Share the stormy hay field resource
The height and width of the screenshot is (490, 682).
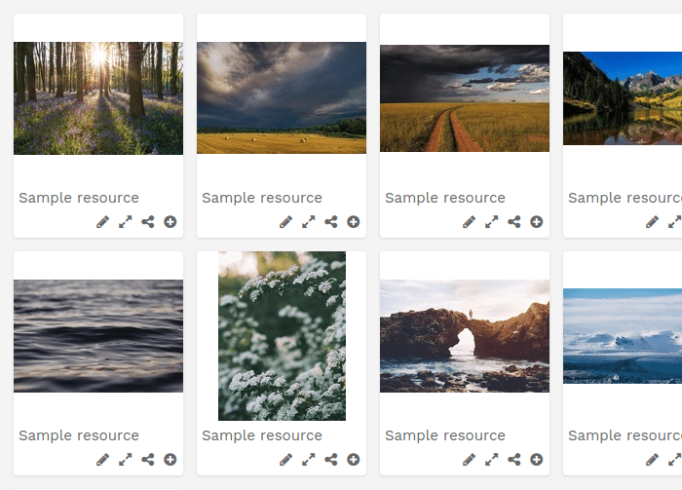[331, 222]
